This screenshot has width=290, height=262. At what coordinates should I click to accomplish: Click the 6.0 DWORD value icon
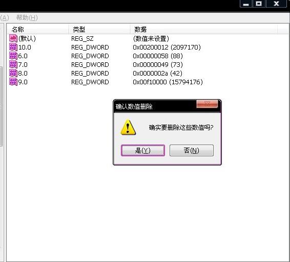click(13, 56)
